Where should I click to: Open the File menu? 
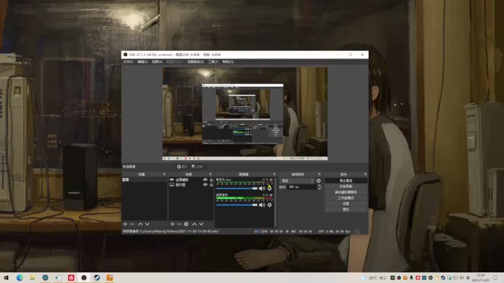click(128, 62)
